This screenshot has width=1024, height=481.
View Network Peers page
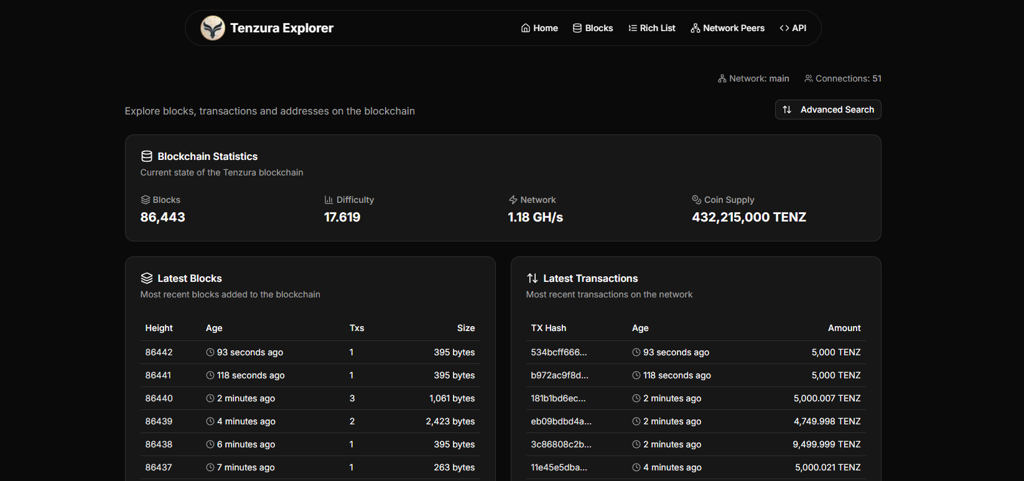pos(728,28)
